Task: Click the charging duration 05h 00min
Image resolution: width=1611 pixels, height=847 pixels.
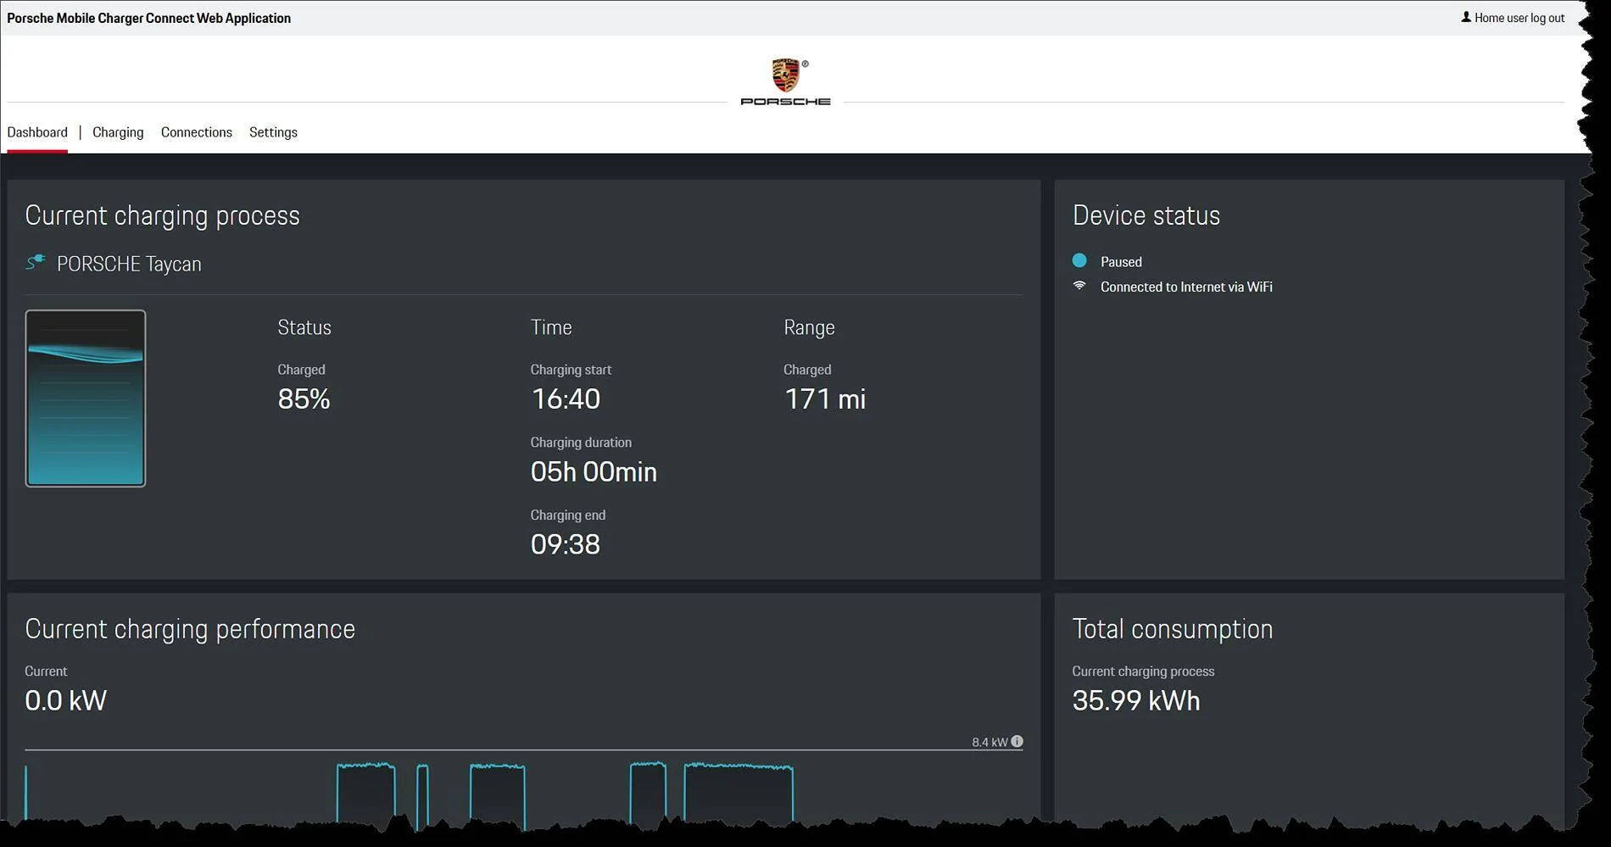Action: [594, 472]
